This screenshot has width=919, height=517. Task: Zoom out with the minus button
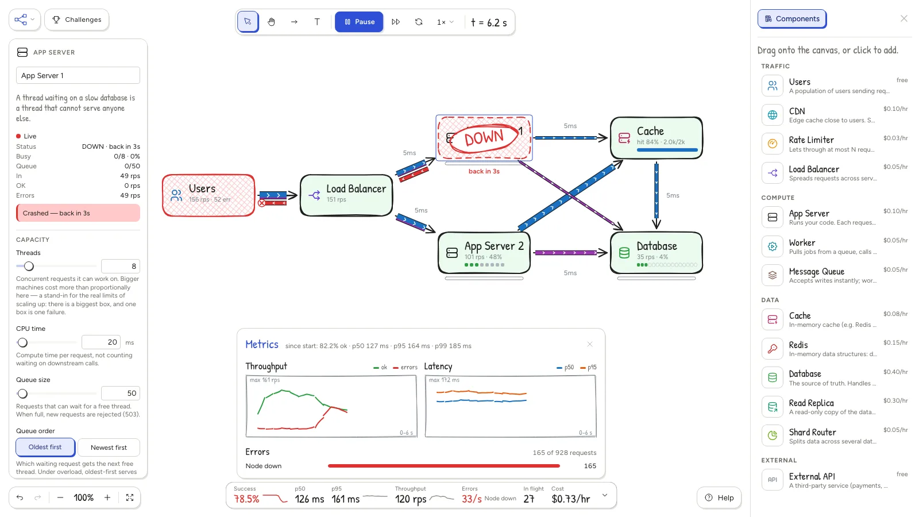click(x=60, y=497)
